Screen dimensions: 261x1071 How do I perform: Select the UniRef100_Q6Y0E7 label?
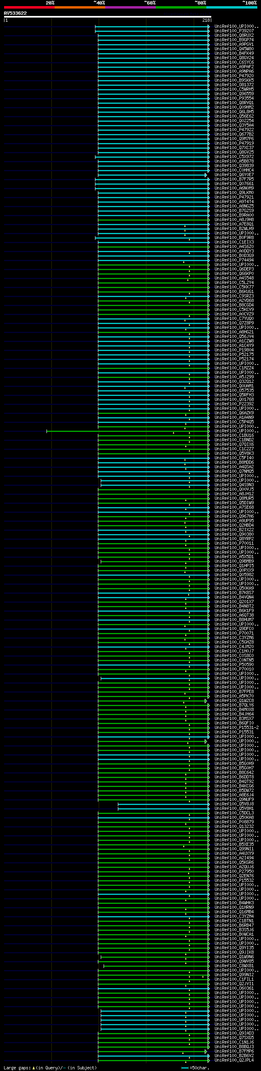point(234,175)
